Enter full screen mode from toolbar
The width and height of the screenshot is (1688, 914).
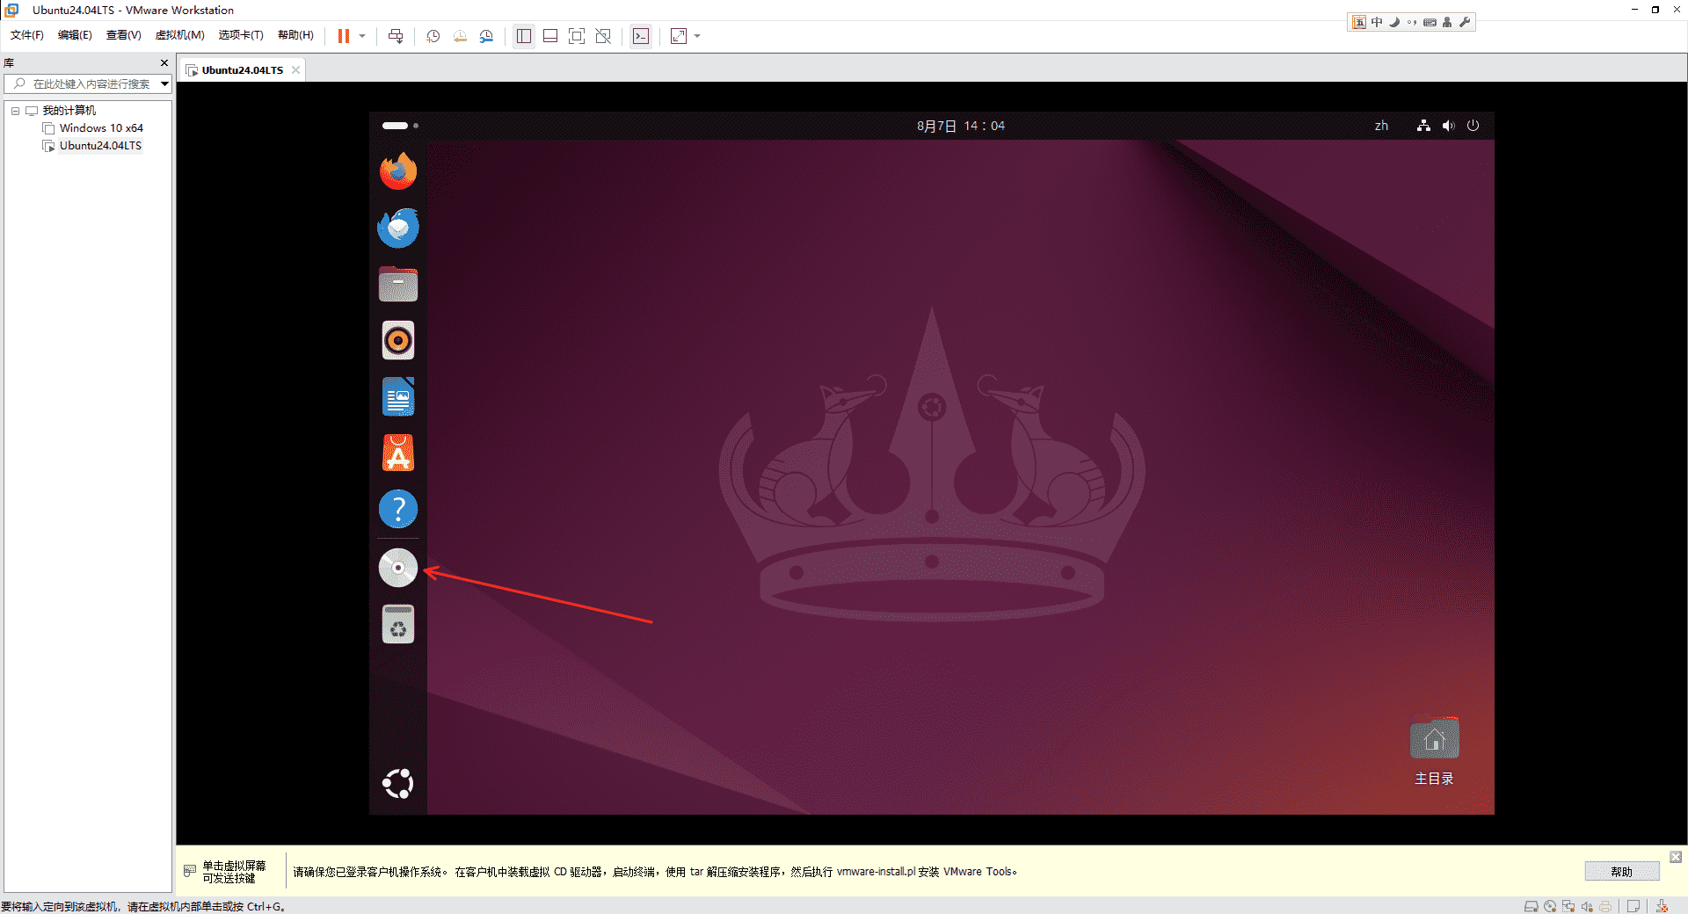[x=577, y=36]
